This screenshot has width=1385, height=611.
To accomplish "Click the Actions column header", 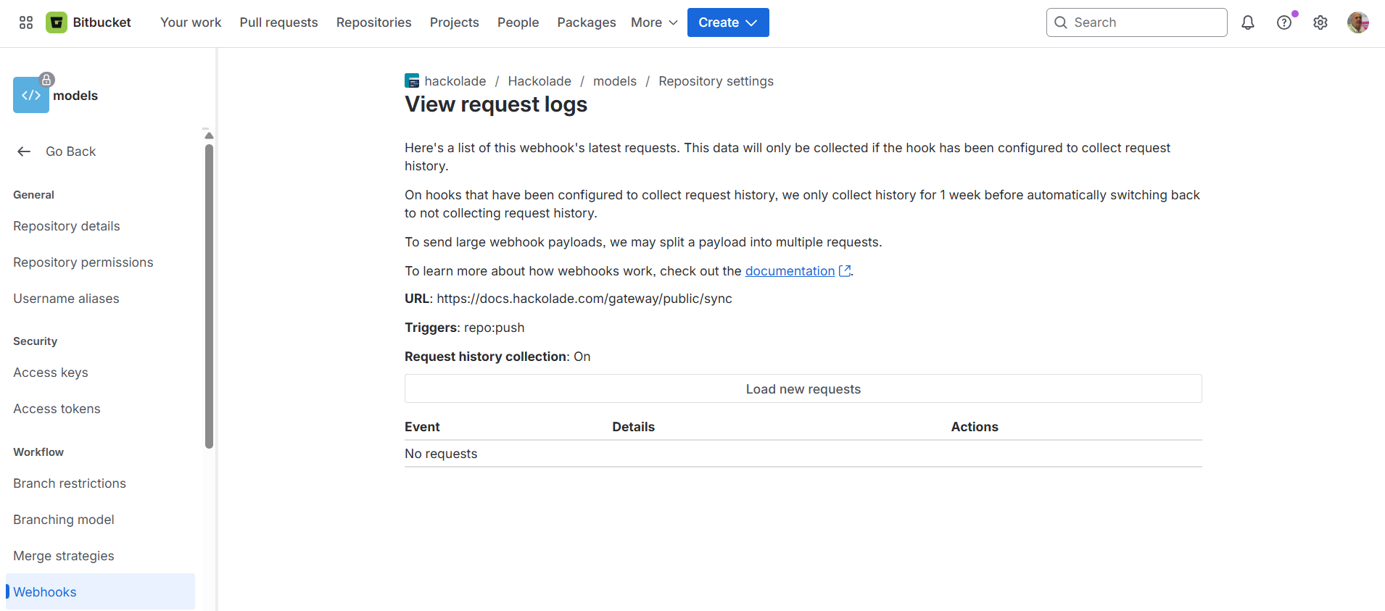I will coord(975,427).
